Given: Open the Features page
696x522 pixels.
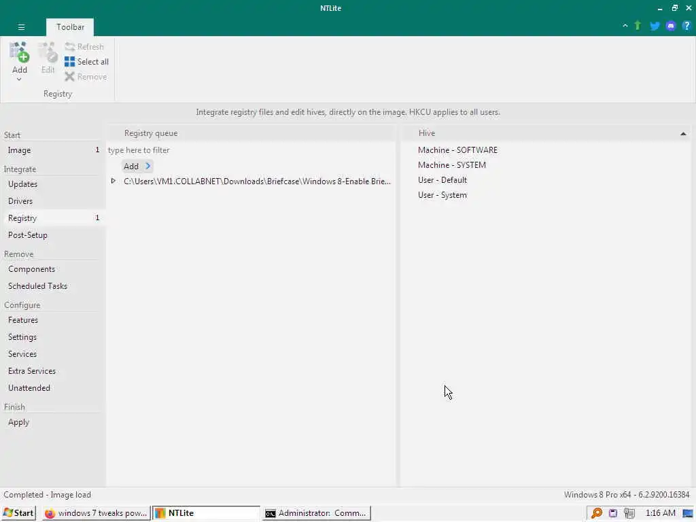Looking at the screenshot, I should [53, 320].
